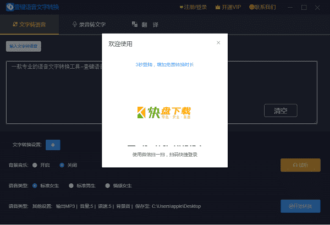
Task: Maximize the application window
Action: pos(304,8)
